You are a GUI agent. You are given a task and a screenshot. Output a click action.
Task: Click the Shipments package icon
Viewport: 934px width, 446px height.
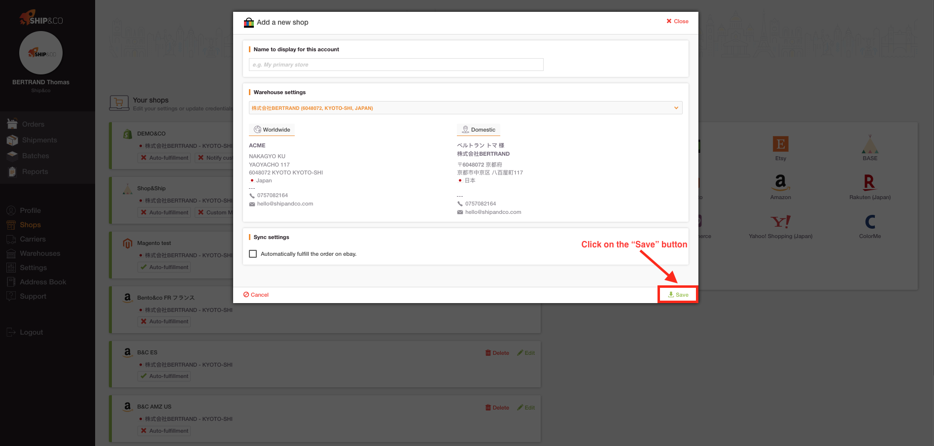coord(12,140)
